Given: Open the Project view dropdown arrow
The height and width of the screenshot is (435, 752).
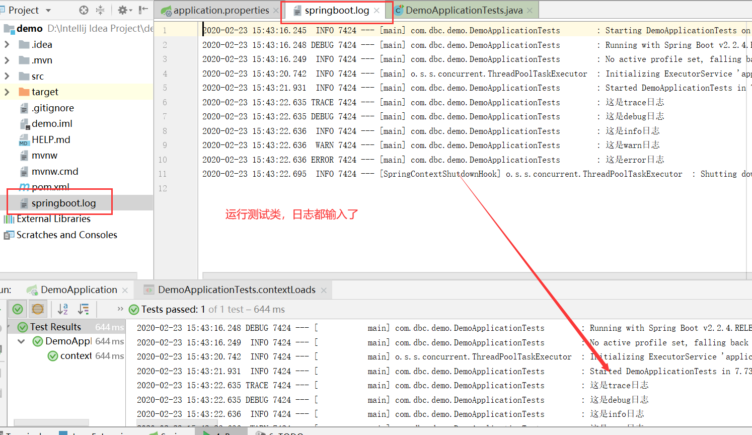Looking at the screenshot, I should (x=48, y=11).
